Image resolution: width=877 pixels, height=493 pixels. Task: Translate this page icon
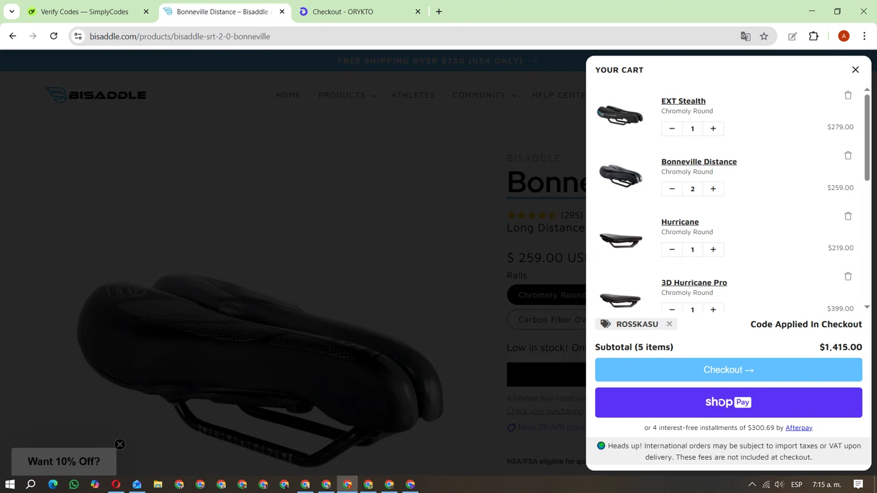[x=745, y=36]
